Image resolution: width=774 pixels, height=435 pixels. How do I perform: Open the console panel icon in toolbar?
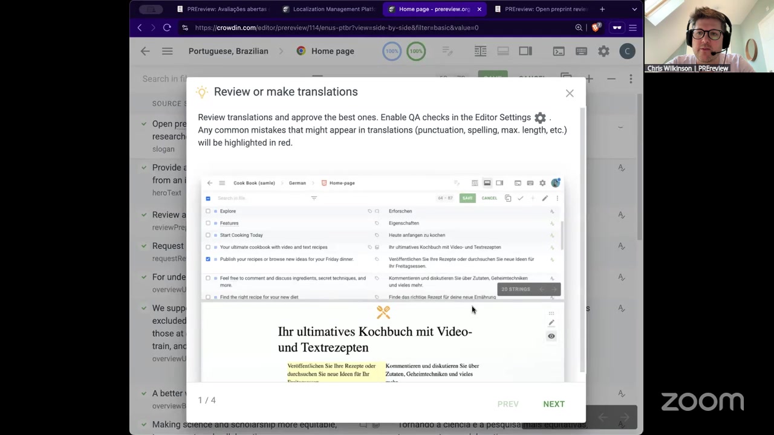[559, 51]
